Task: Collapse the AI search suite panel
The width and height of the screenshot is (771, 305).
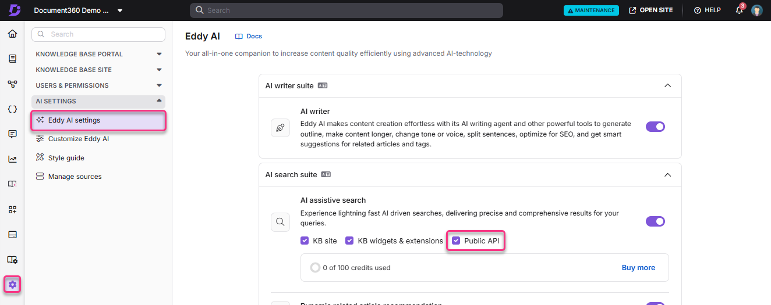Action: pos(668,174)
